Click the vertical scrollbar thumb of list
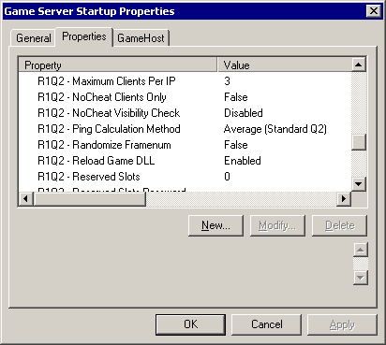 click(359, 142)
